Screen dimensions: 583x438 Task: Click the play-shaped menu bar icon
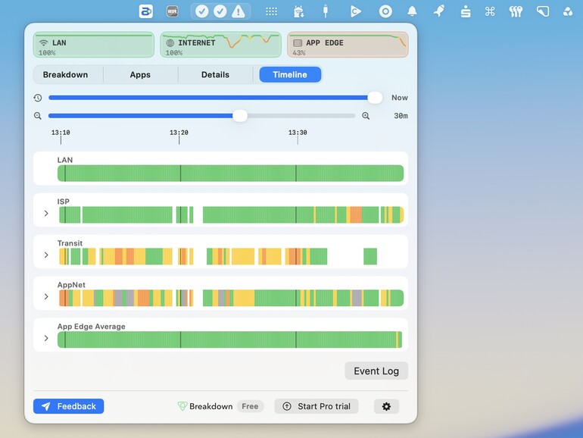point(355,11)
